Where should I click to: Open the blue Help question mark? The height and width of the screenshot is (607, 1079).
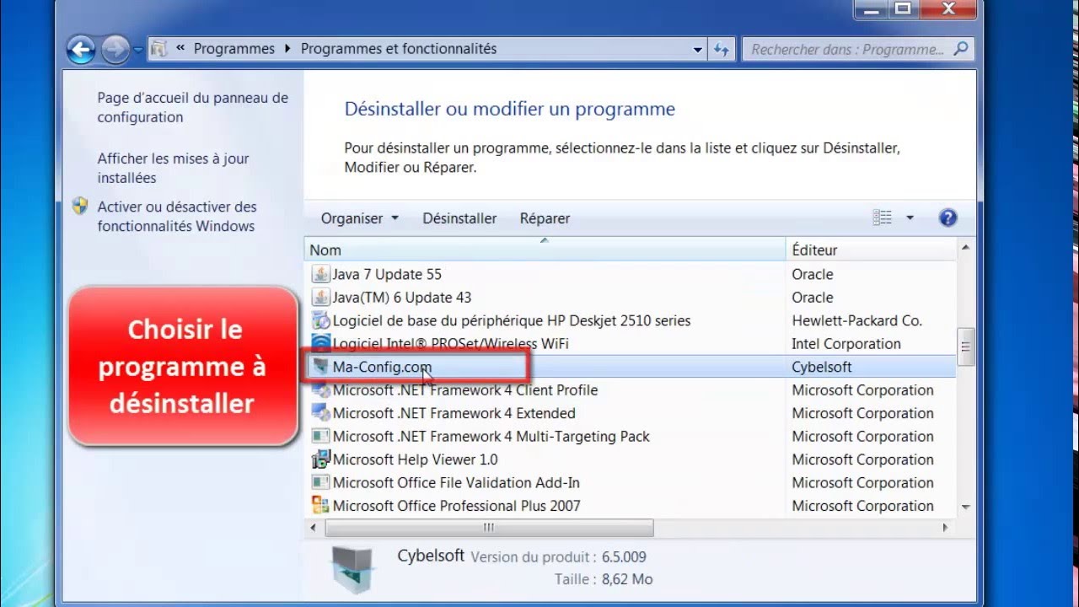tap(947, 218)
